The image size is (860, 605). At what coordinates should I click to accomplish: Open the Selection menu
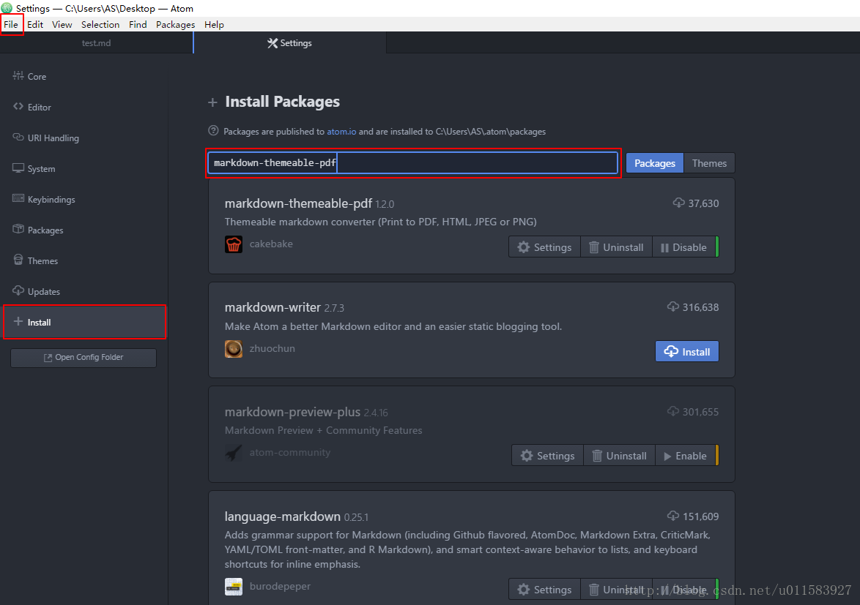tap(100, 25)
